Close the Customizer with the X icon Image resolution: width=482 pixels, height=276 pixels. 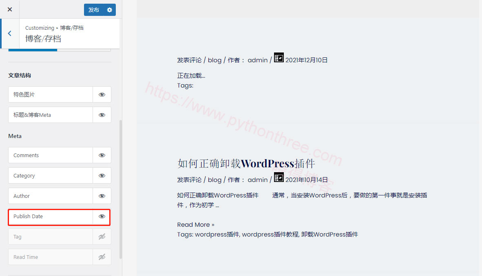(x=10, y=9)
